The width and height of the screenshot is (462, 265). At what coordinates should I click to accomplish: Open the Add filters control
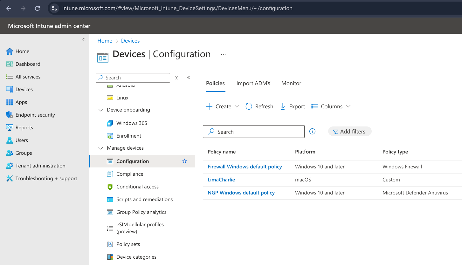coord(350,131)
